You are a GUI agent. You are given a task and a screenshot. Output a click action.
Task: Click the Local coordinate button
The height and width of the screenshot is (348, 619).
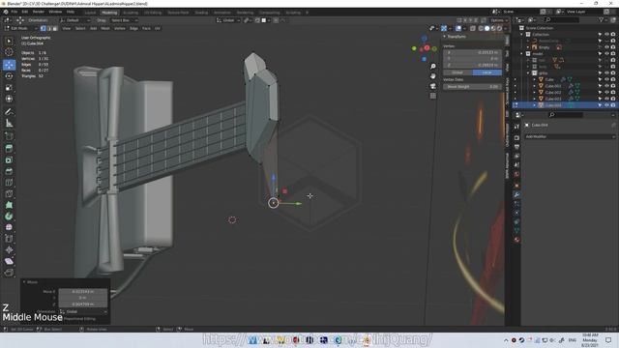[487, 72]
